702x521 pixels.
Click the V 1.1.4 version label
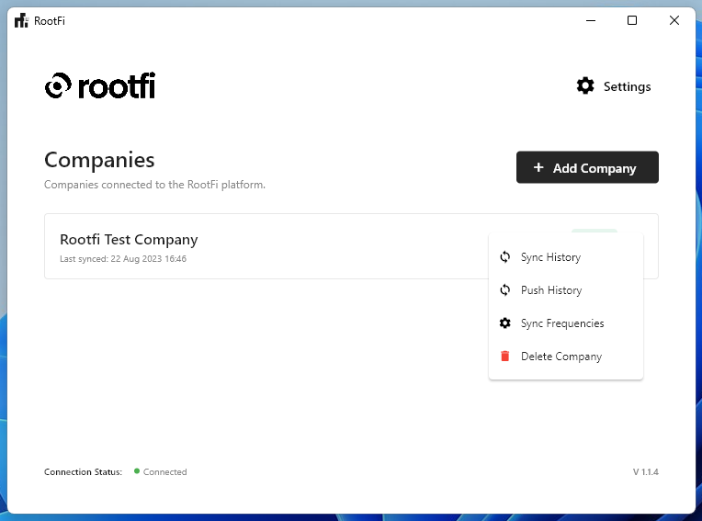(x=646, y=471)
